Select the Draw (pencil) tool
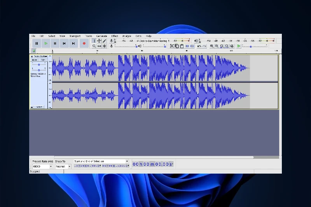The width and height of the screenshot is (311, 207). coord(104,41)
